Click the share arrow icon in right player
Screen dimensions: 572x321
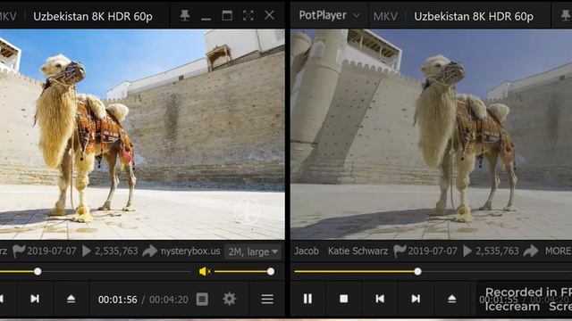pos(531,251)
